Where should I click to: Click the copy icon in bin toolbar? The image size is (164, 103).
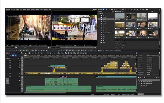click(123, 9)
